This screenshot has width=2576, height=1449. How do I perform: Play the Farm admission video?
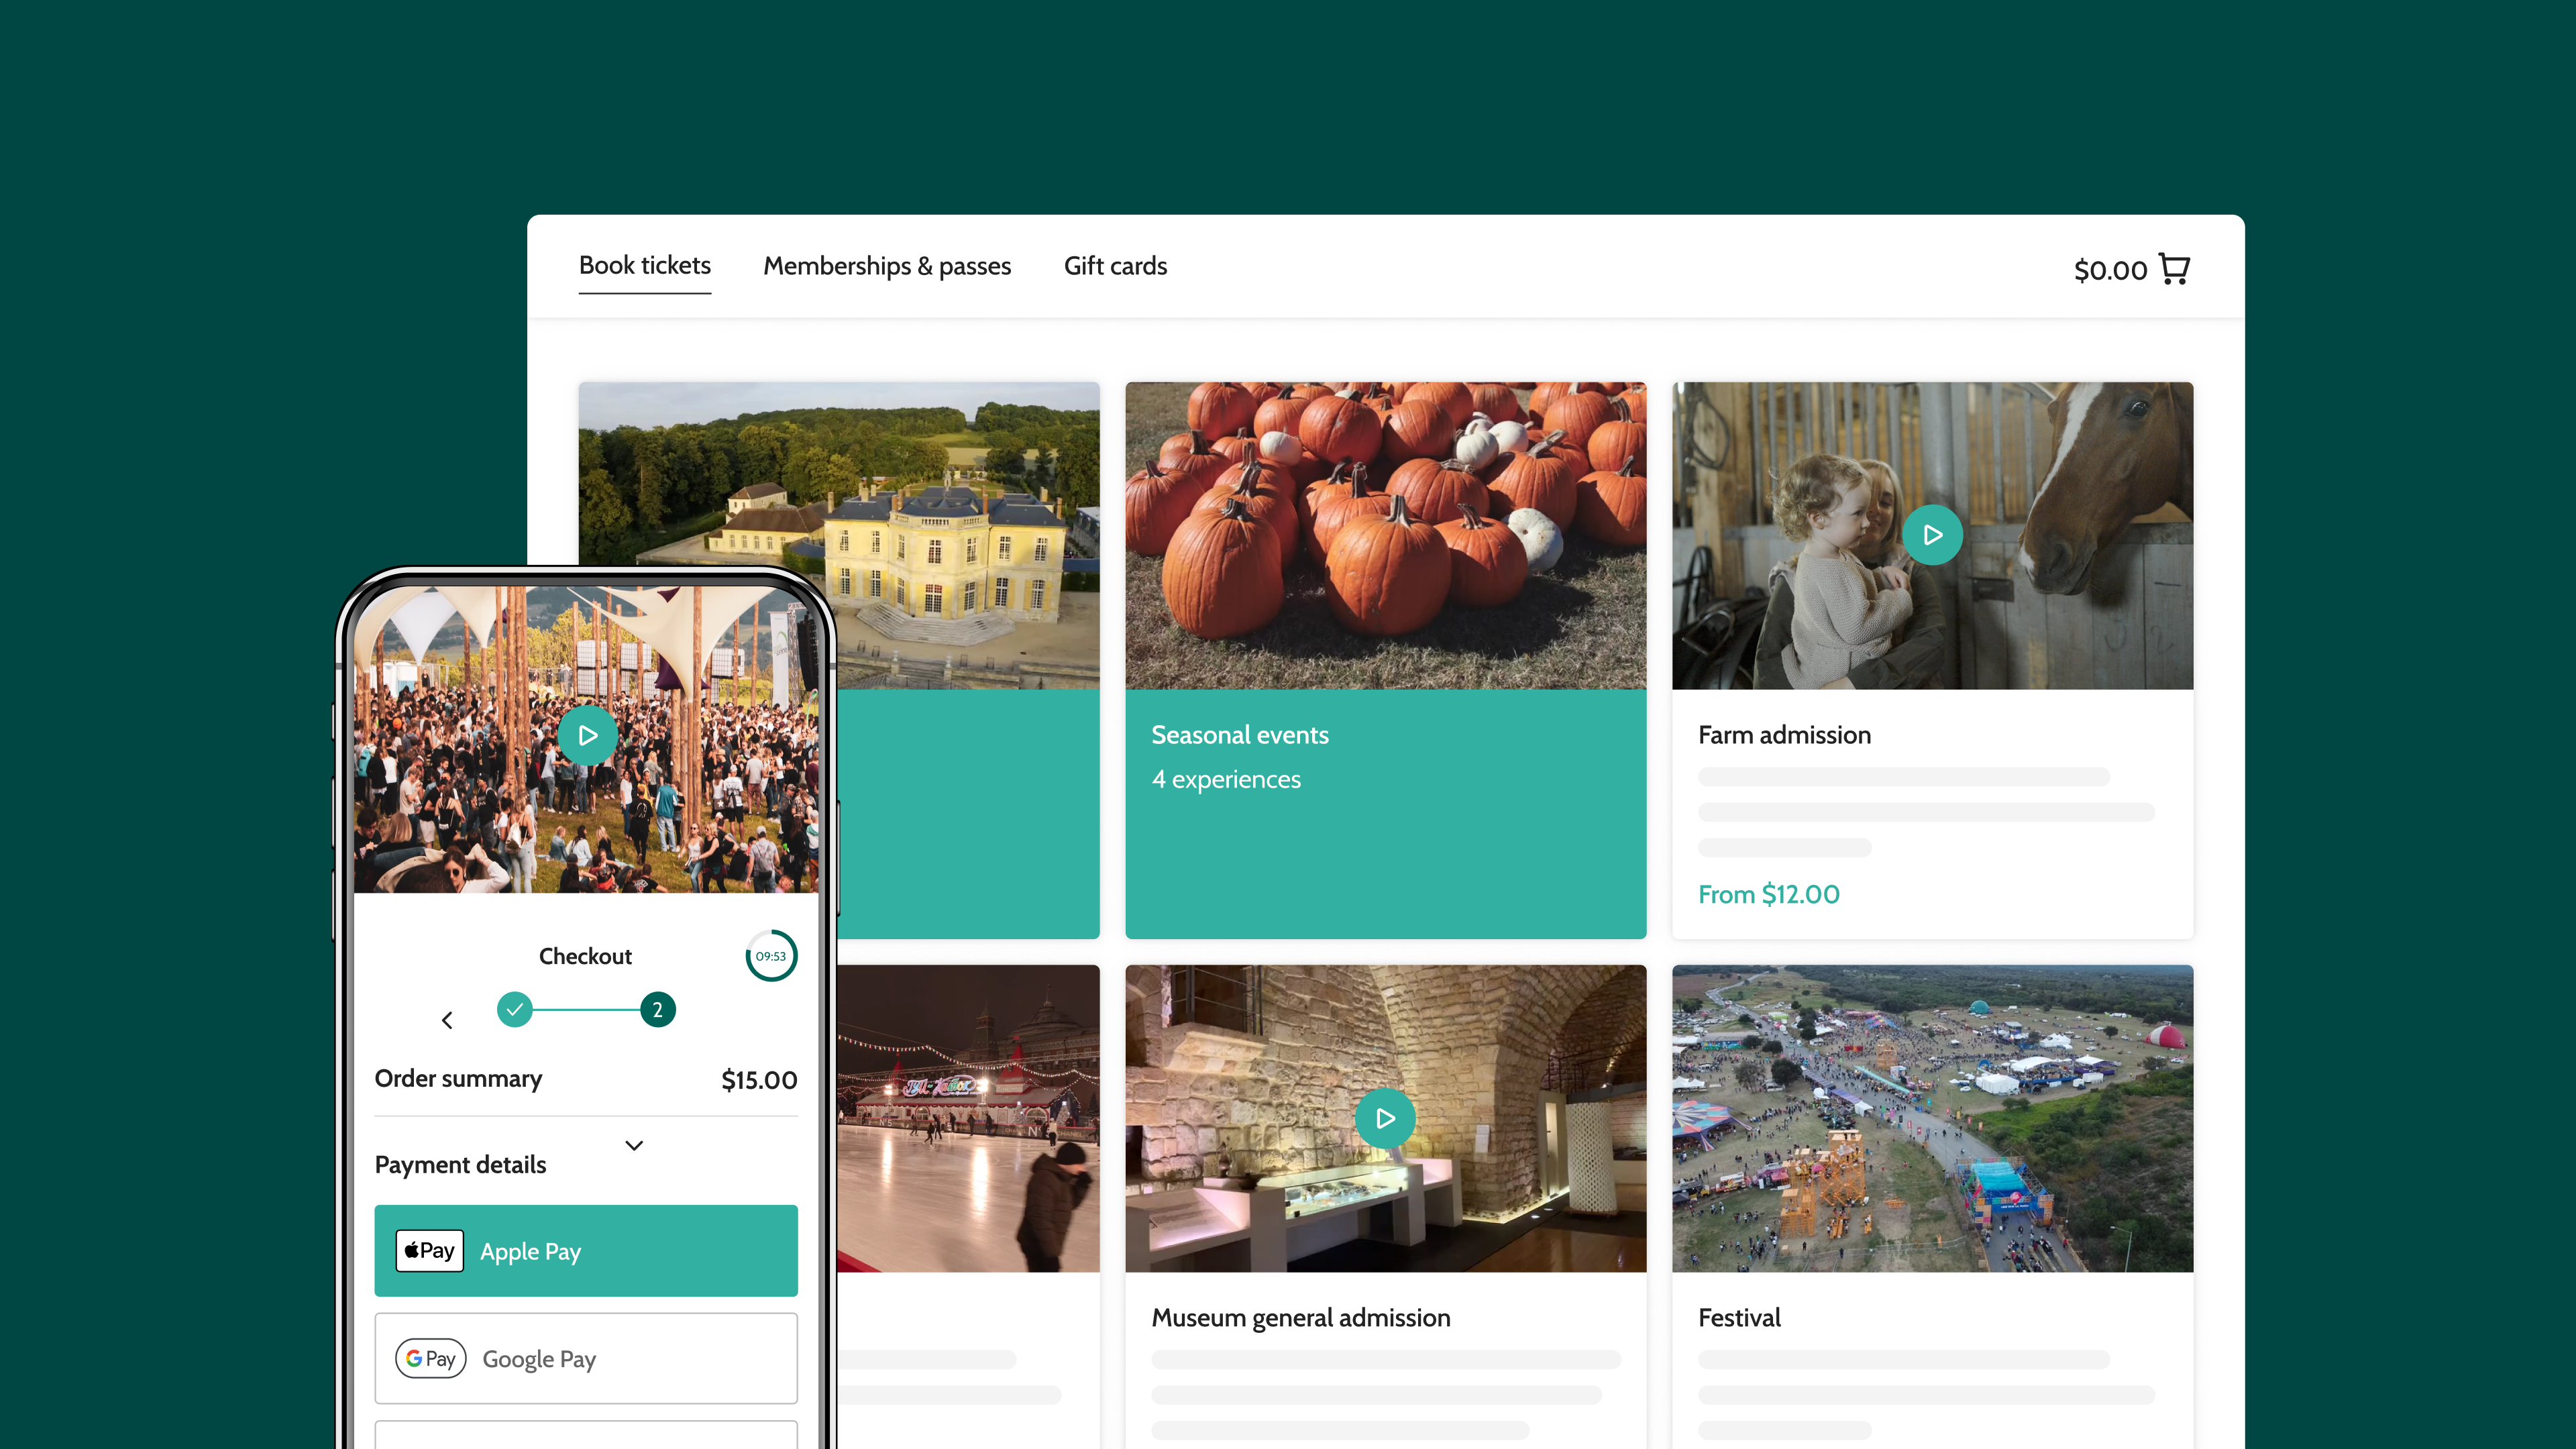coord(1932,535)
